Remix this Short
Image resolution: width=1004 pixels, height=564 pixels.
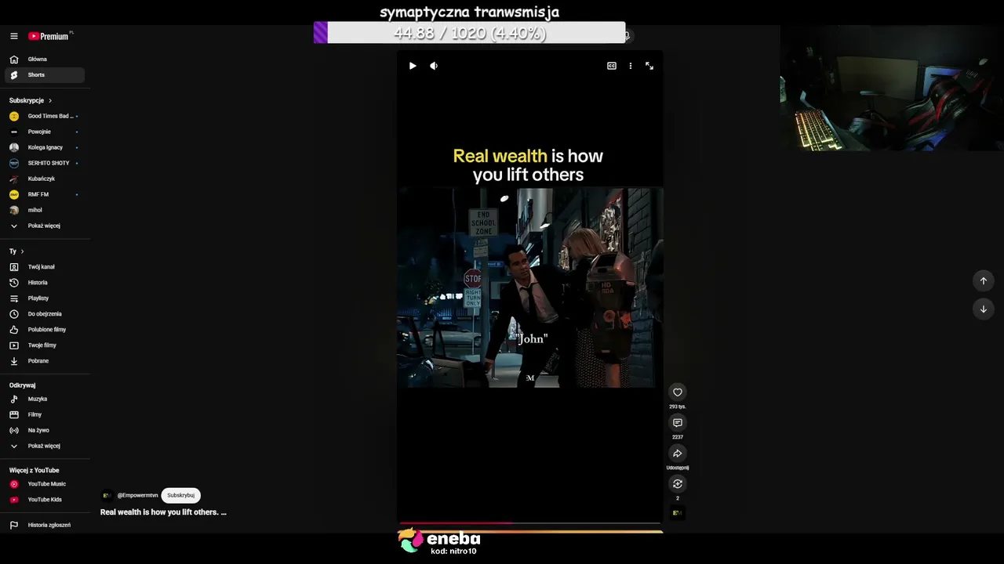coord(678,484)
